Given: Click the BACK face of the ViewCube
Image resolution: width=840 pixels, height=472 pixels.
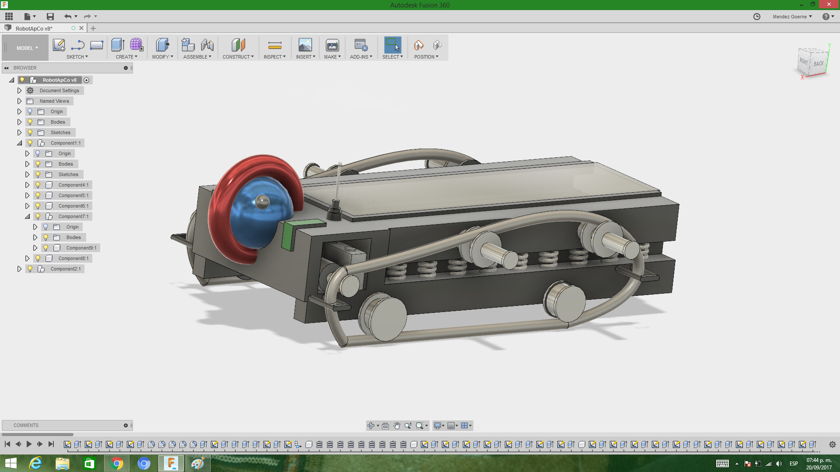Looking at the screenshot, I should tap(818, 64).
